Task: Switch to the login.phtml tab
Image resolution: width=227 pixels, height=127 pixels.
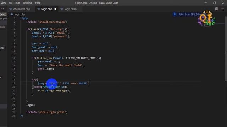Action: point(71,9)
